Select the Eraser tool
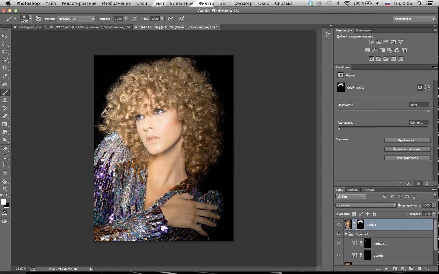The width and height of the screenshot is (439, 274). tap(5, 116)
